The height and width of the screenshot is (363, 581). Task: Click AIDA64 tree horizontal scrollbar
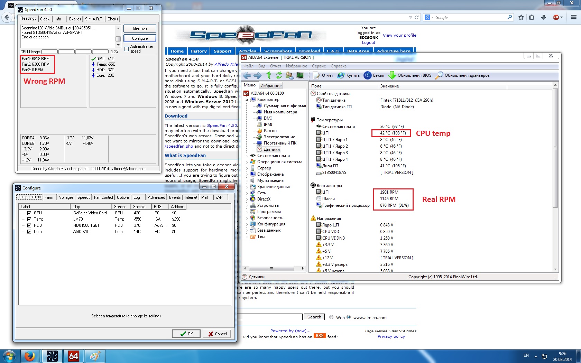pyautogui.click(x=271, y=268)
